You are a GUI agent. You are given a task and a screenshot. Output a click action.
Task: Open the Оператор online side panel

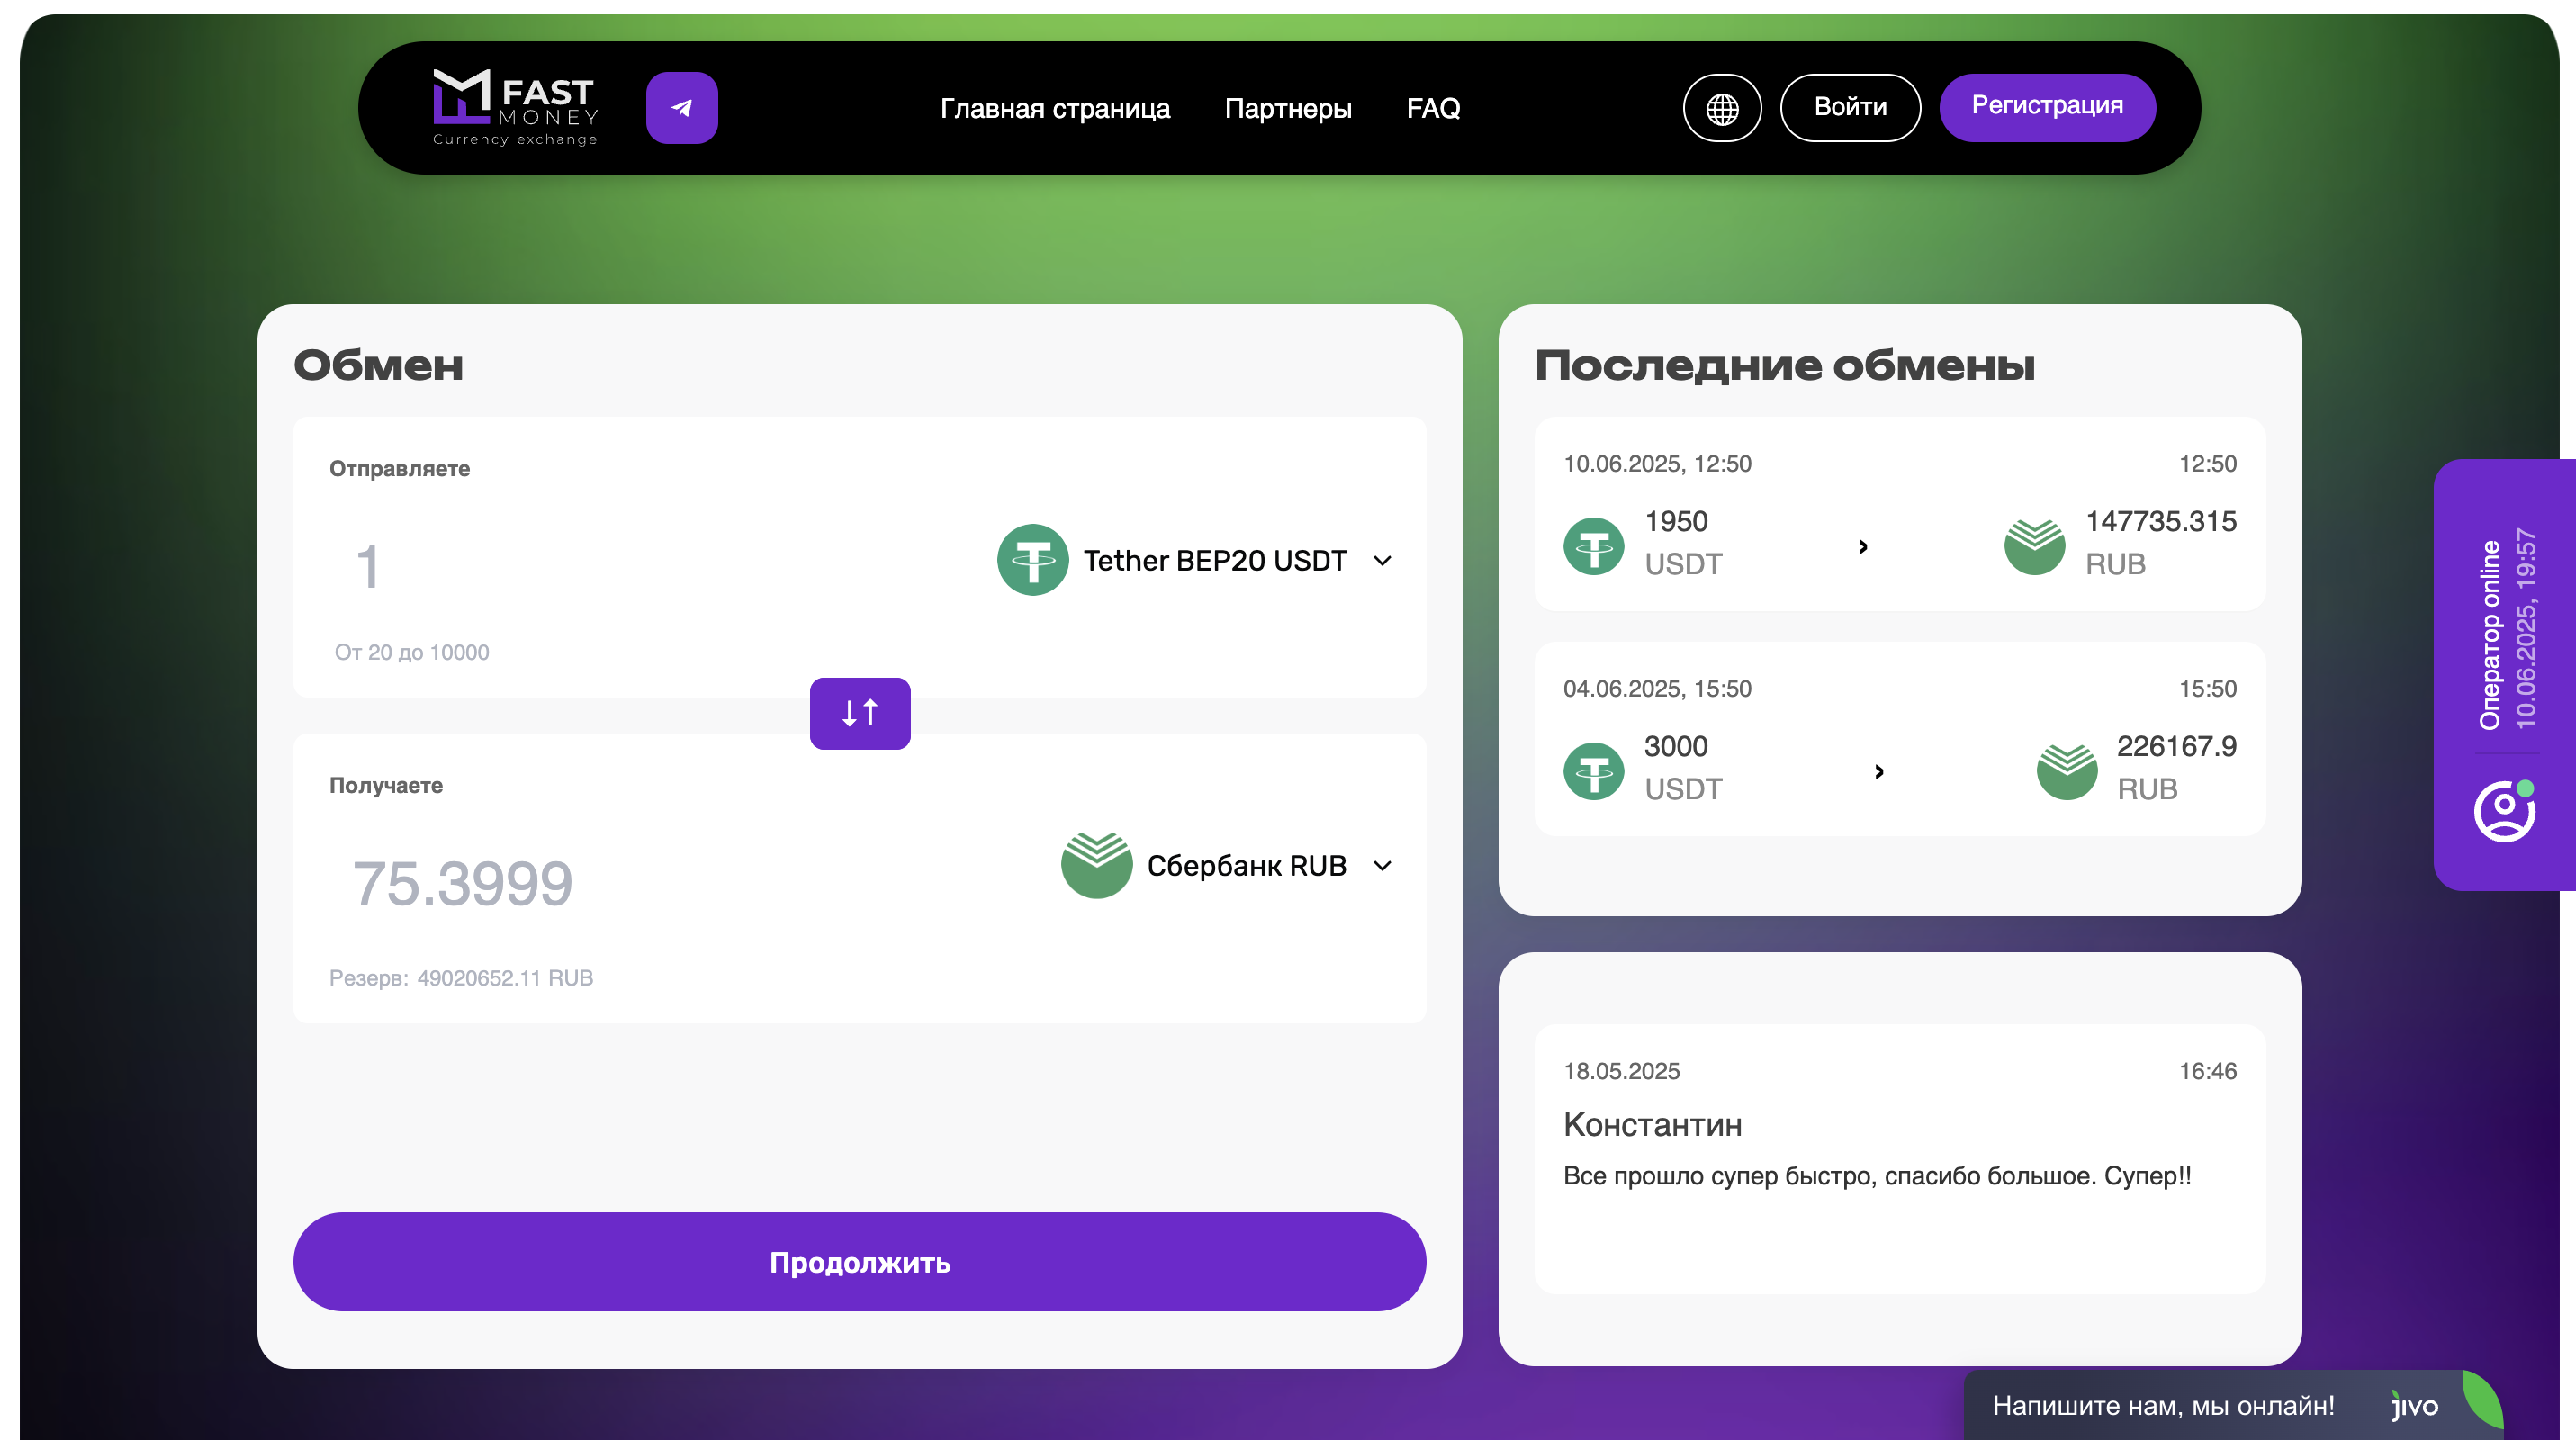click(2504, 674)
